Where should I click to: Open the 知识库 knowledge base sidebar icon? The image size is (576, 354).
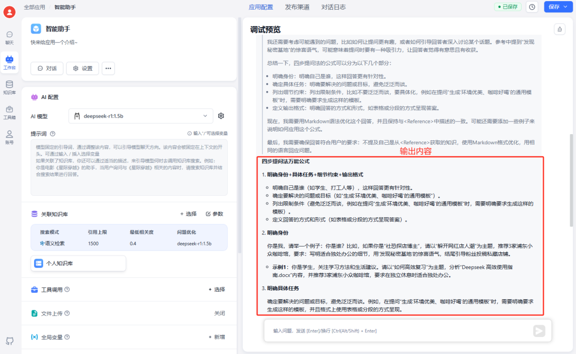[x=10, y=88]
